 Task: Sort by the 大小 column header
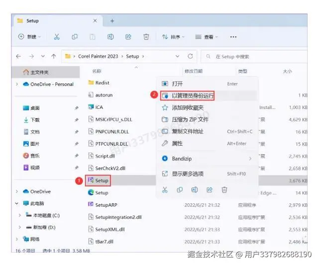tap(288, 71)
